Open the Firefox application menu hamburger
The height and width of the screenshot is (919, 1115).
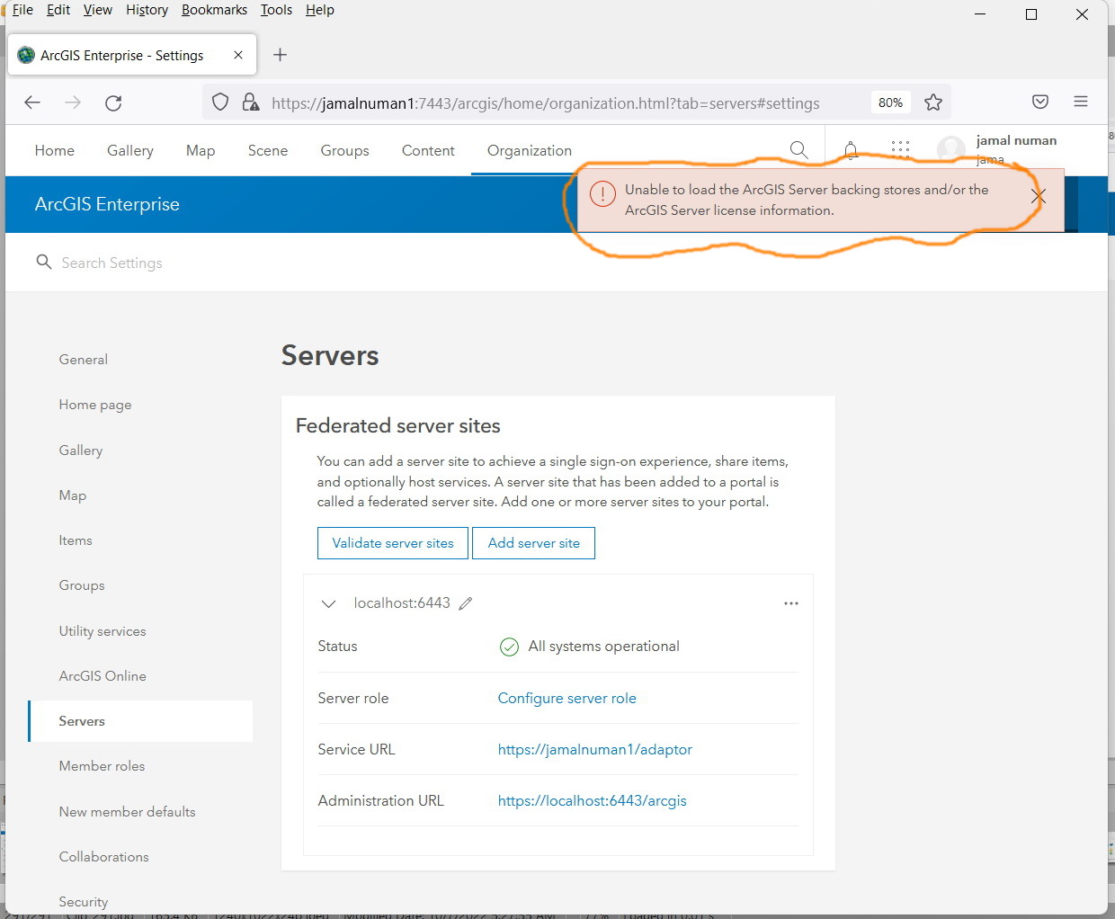pyautogui.click(x=1081, y=102)
